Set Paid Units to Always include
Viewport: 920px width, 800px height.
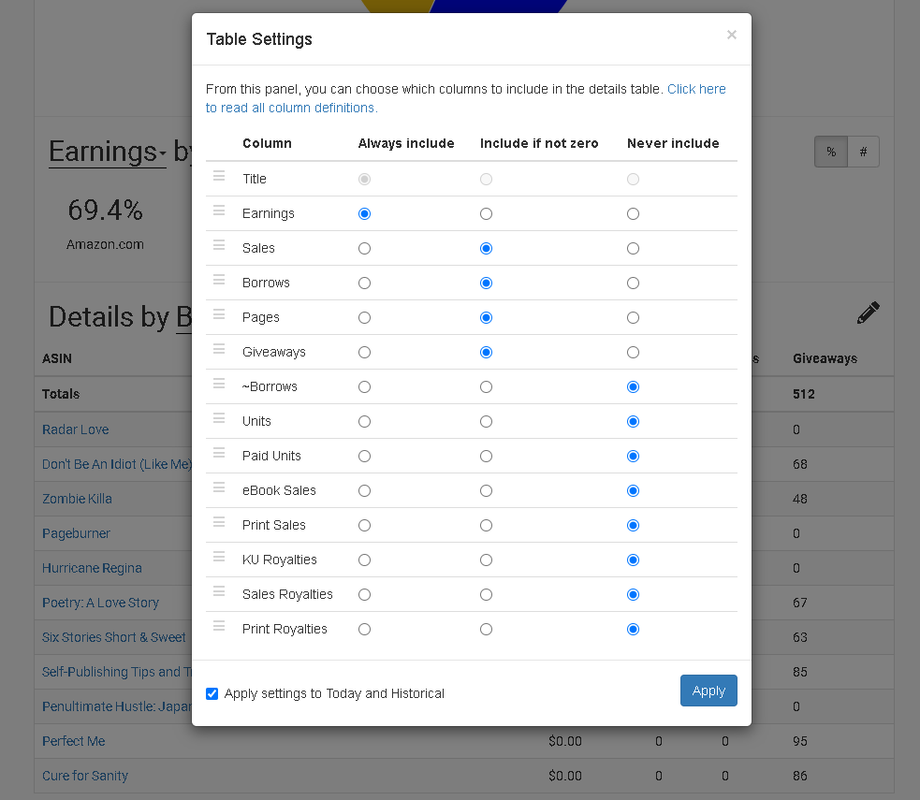(x=364, y=457)
